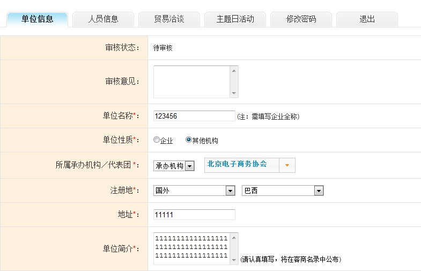Select the 单位信息 tab
The height and width of the screenshot is (271, 421).
37,19
